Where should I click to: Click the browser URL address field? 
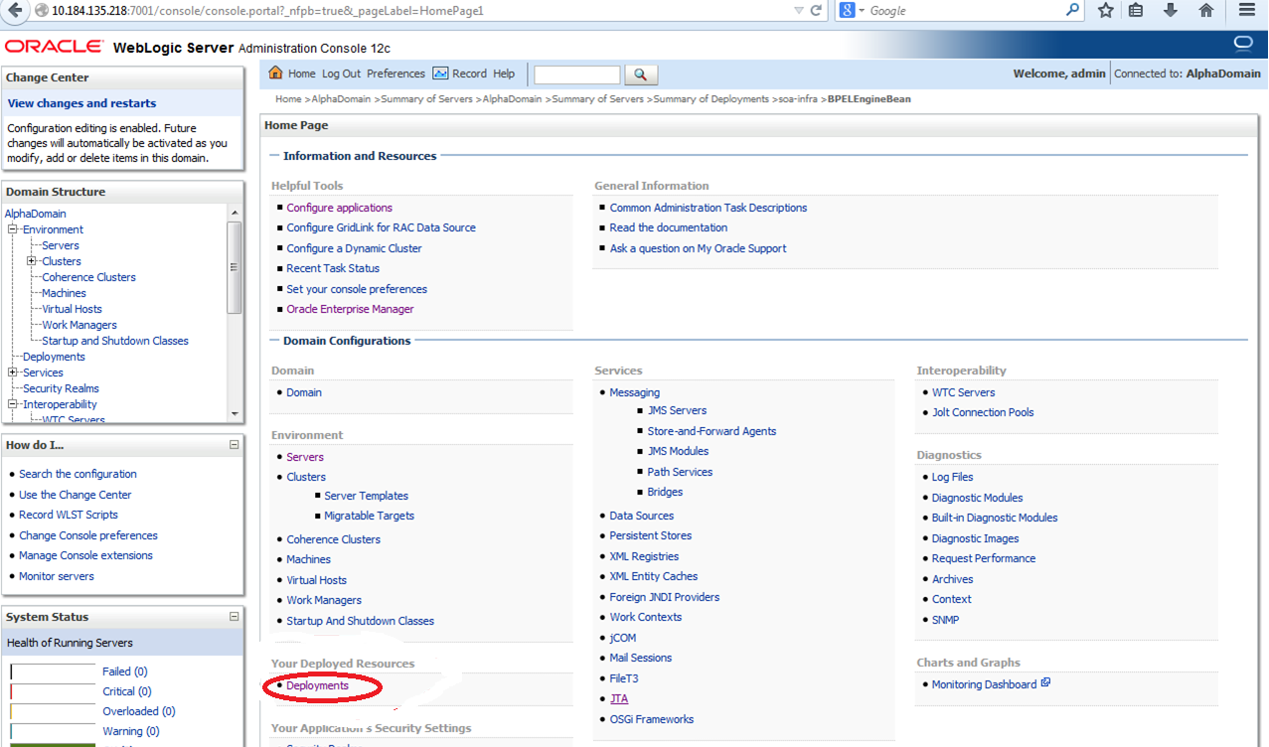(417, 10)
